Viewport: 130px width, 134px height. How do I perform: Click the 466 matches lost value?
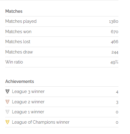tap(115, 42)
